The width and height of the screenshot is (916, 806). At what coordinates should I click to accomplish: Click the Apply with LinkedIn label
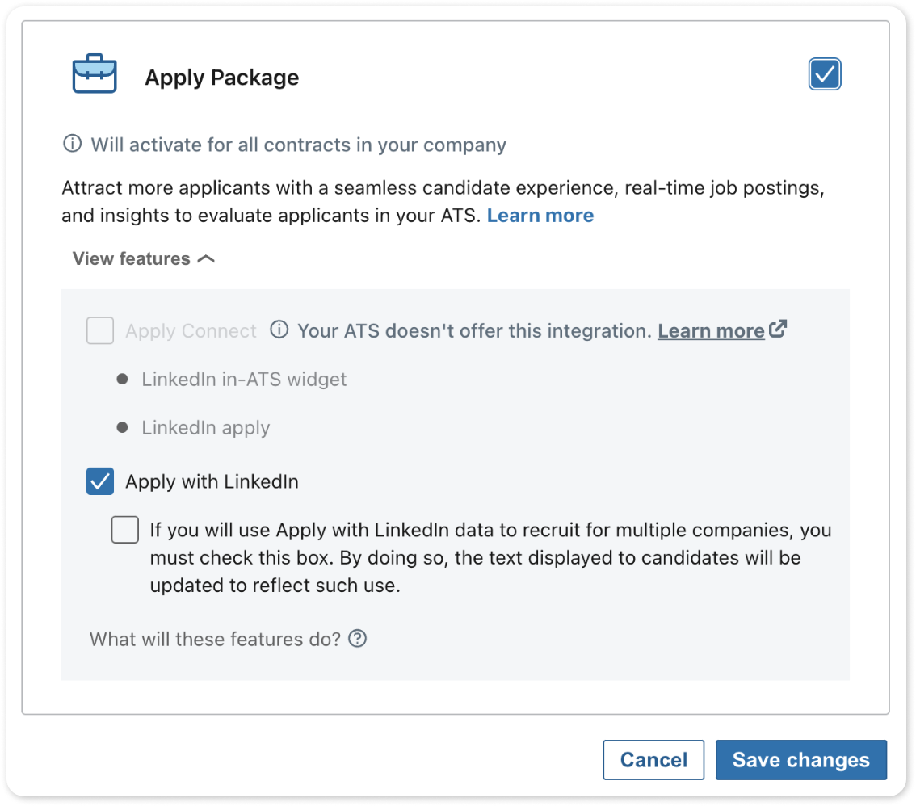[212, 482]
